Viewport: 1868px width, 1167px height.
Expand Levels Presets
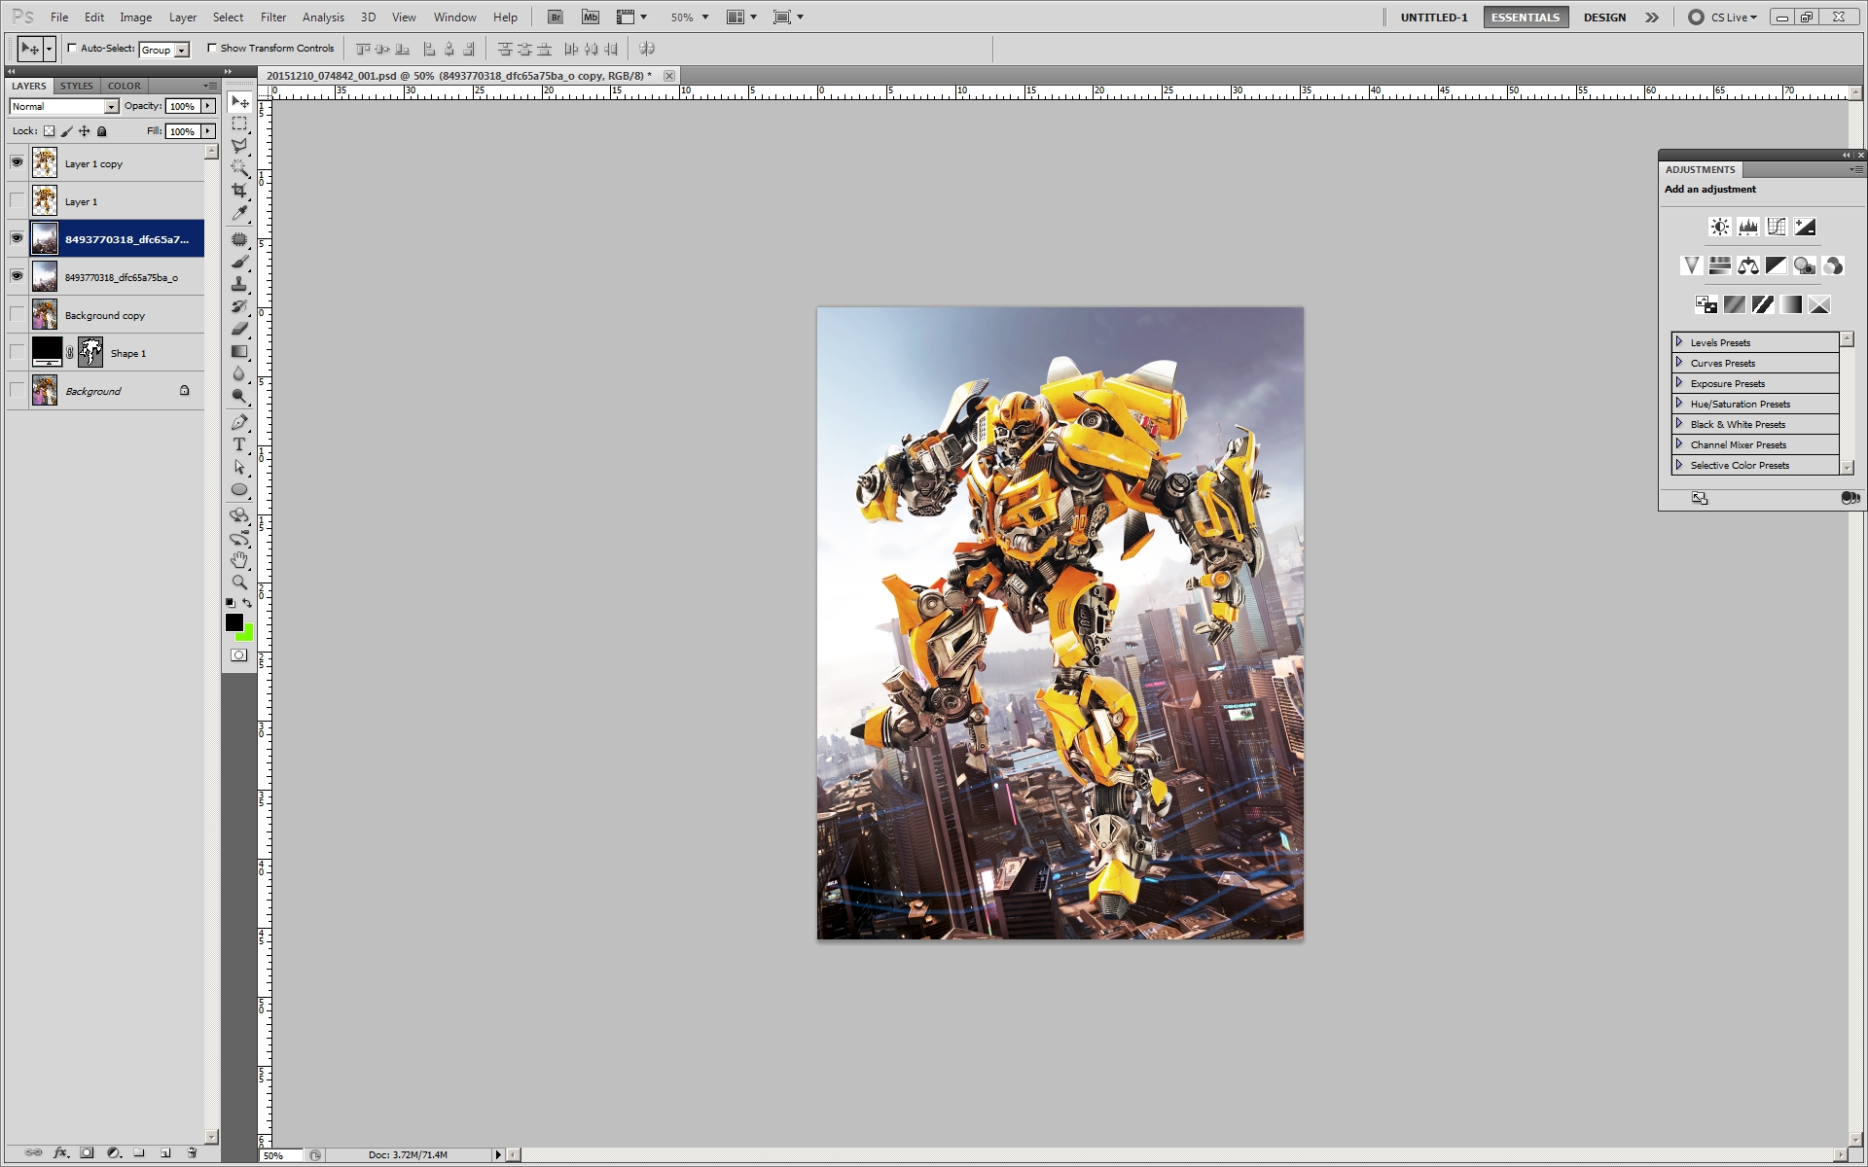pyautogui.click(x=1679, y=342)
